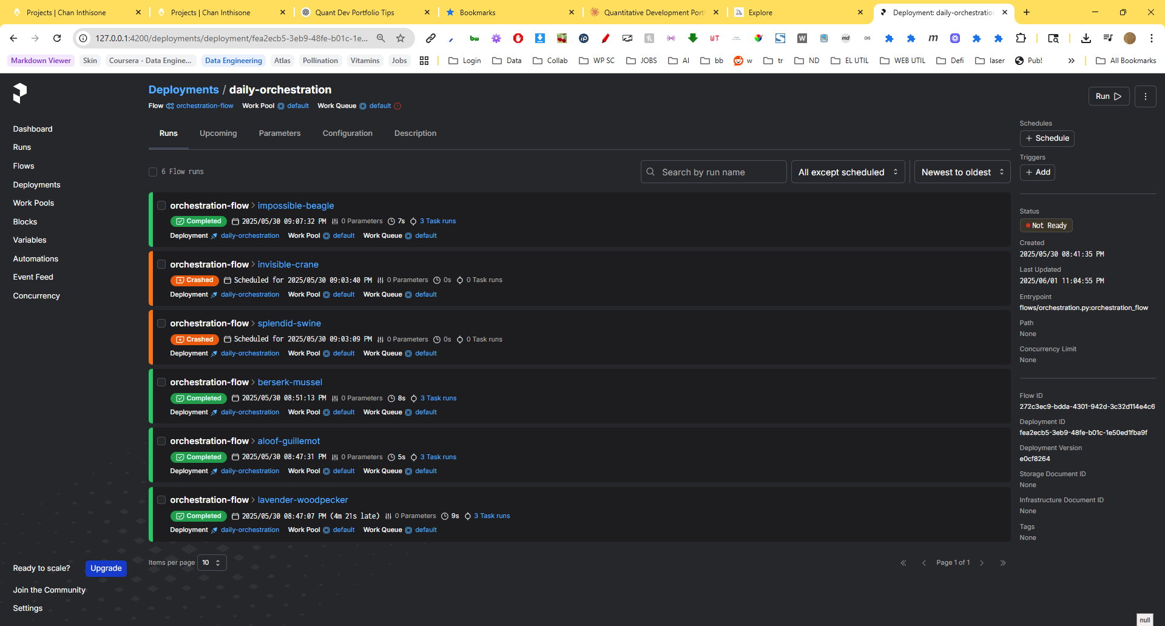Bookmark this page with star icon
This screenshot has height=626, width=1165.
click(x=400, y=38)
